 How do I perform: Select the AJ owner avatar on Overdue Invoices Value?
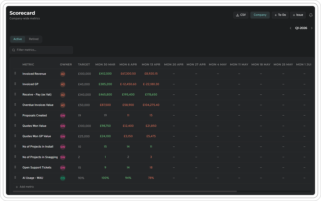[x=63, y=105]
